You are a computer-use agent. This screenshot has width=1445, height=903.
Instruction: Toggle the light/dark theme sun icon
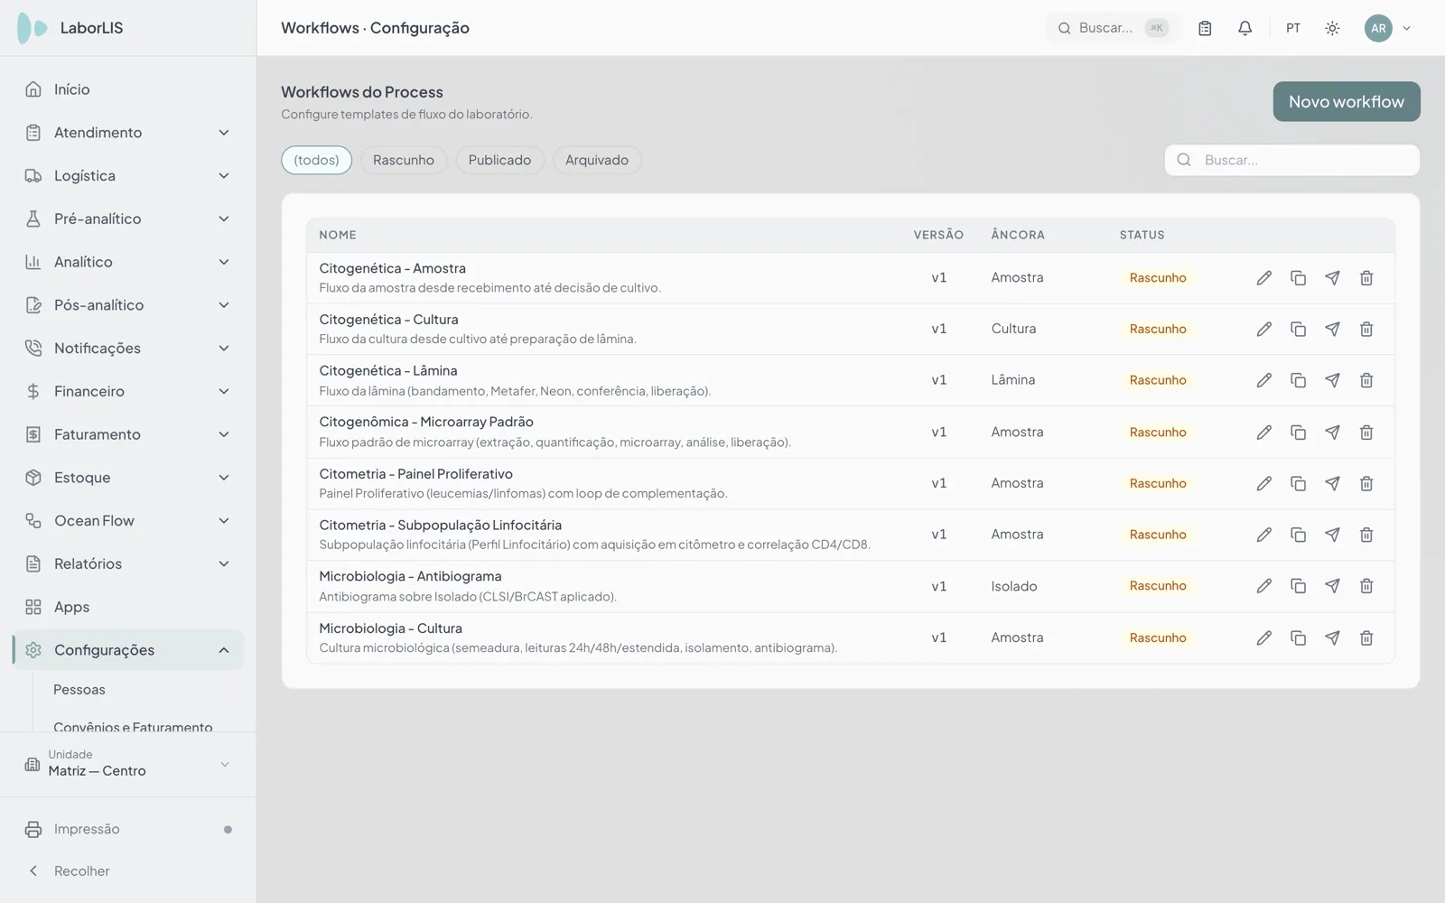(1332, 28)
